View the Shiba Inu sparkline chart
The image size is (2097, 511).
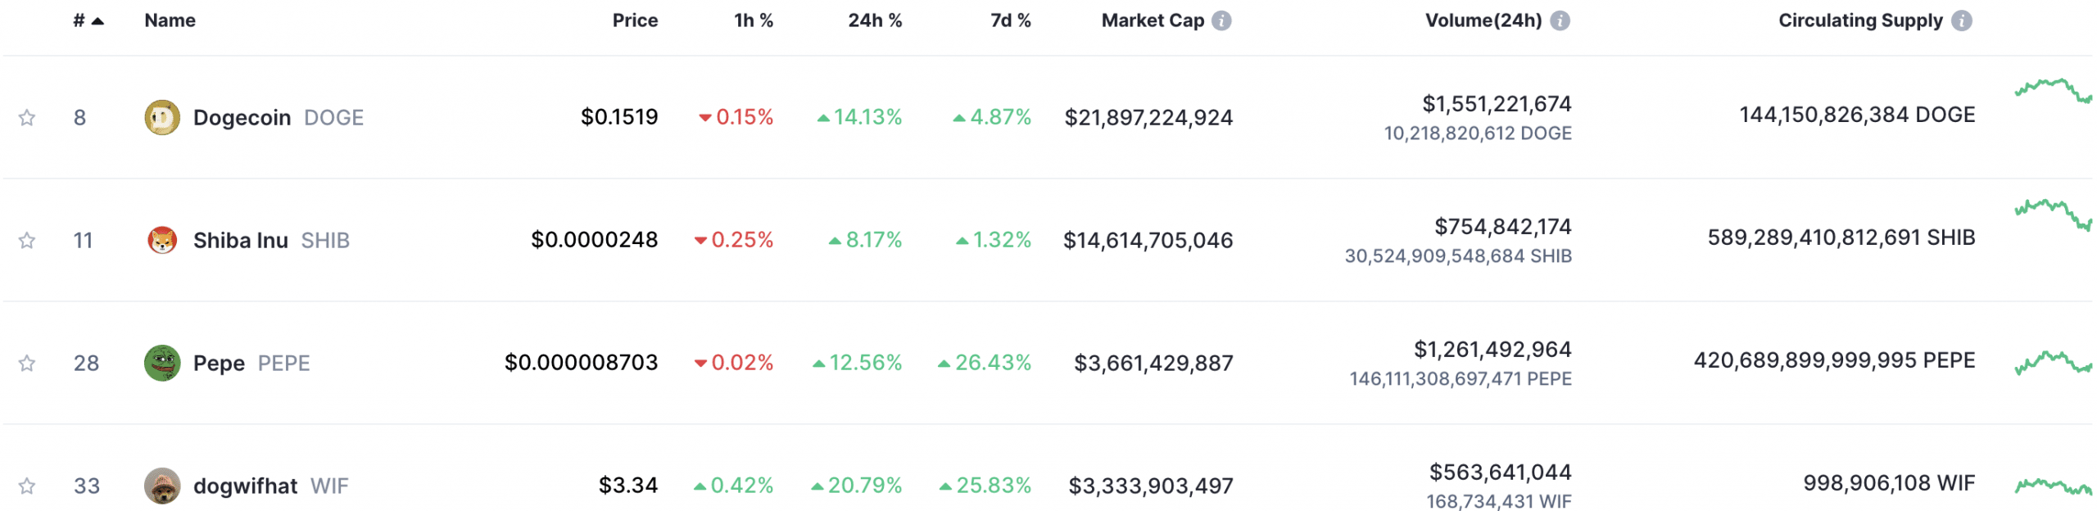tap(2053, 214)
